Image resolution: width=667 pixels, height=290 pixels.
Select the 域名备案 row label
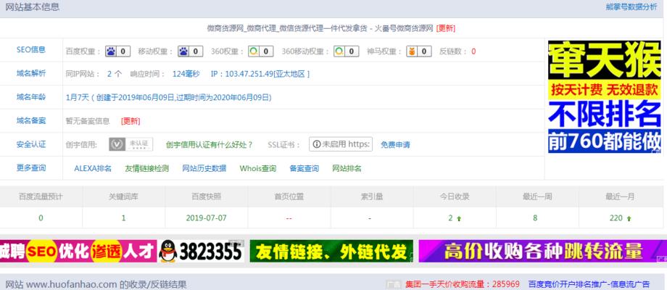(x=31, y=121)
